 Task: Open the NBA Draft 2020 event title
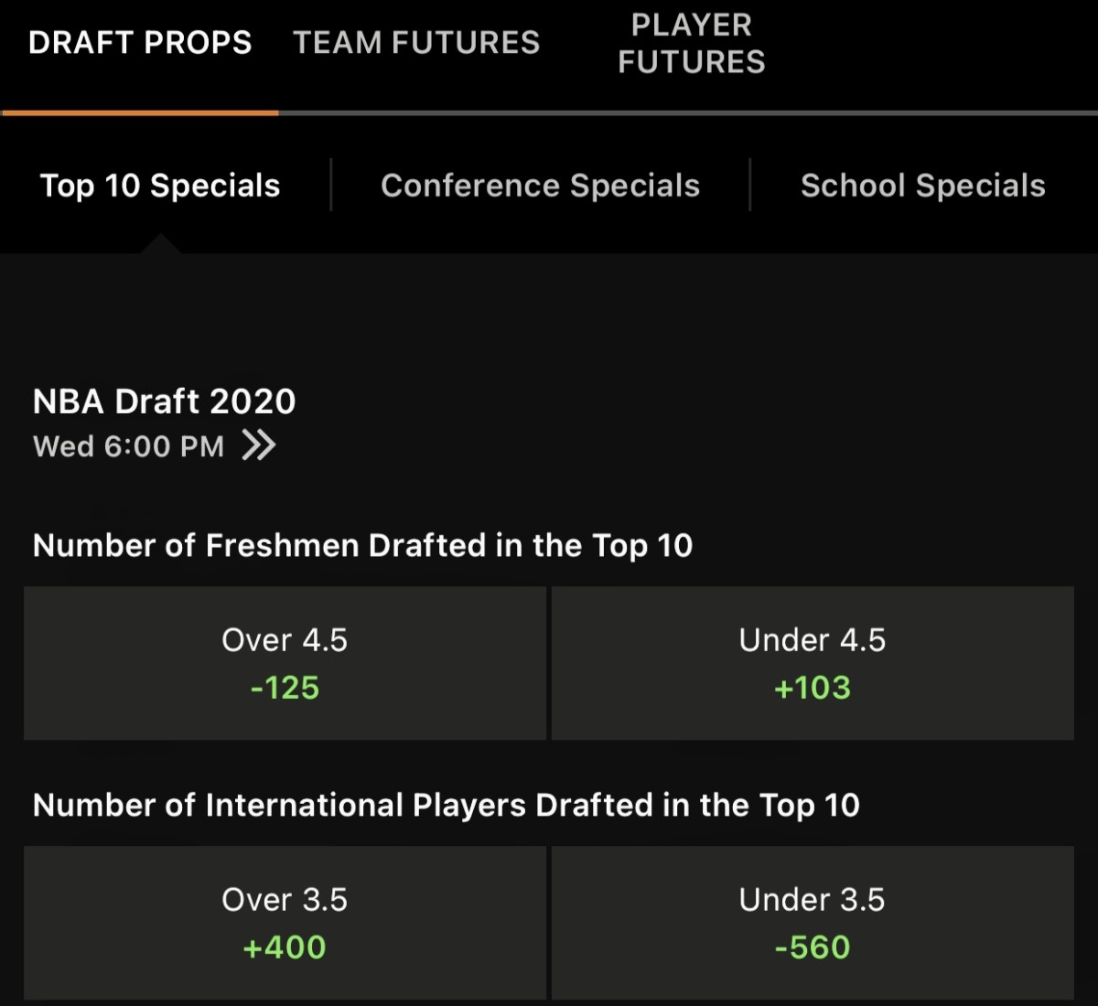tap(165, 401)
